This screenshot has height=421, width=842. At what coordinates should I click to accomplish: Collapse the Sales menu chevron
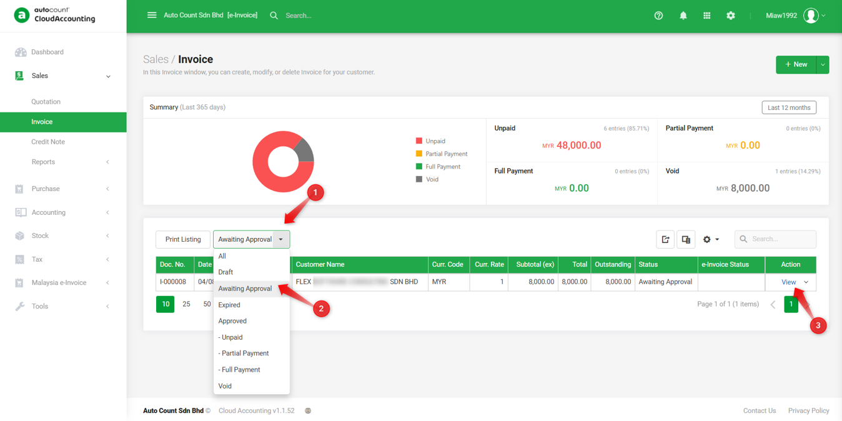pos(108,76)
